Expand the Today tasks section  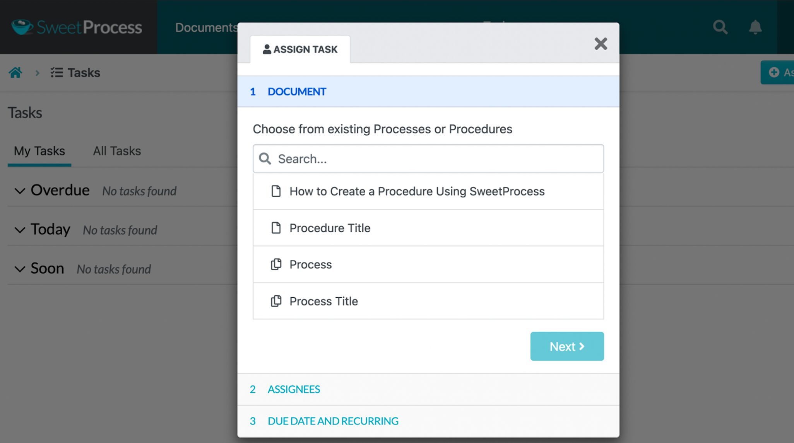20,229
